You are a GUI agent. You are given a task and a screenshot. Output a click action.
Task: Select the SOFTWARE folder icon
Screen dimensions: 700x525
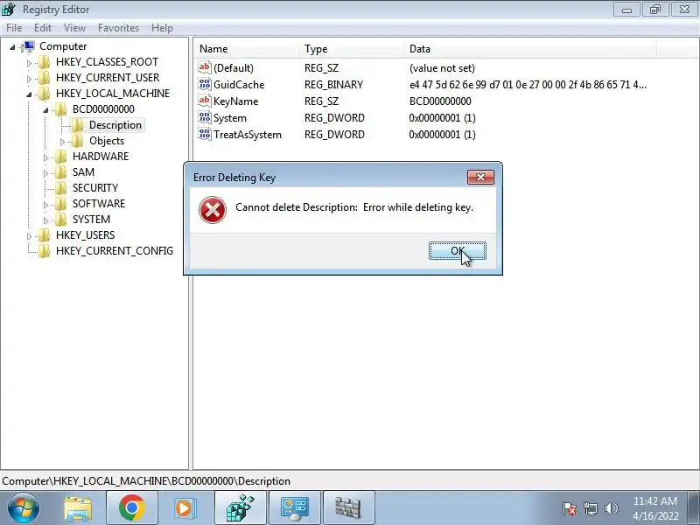tap(60, 204)
